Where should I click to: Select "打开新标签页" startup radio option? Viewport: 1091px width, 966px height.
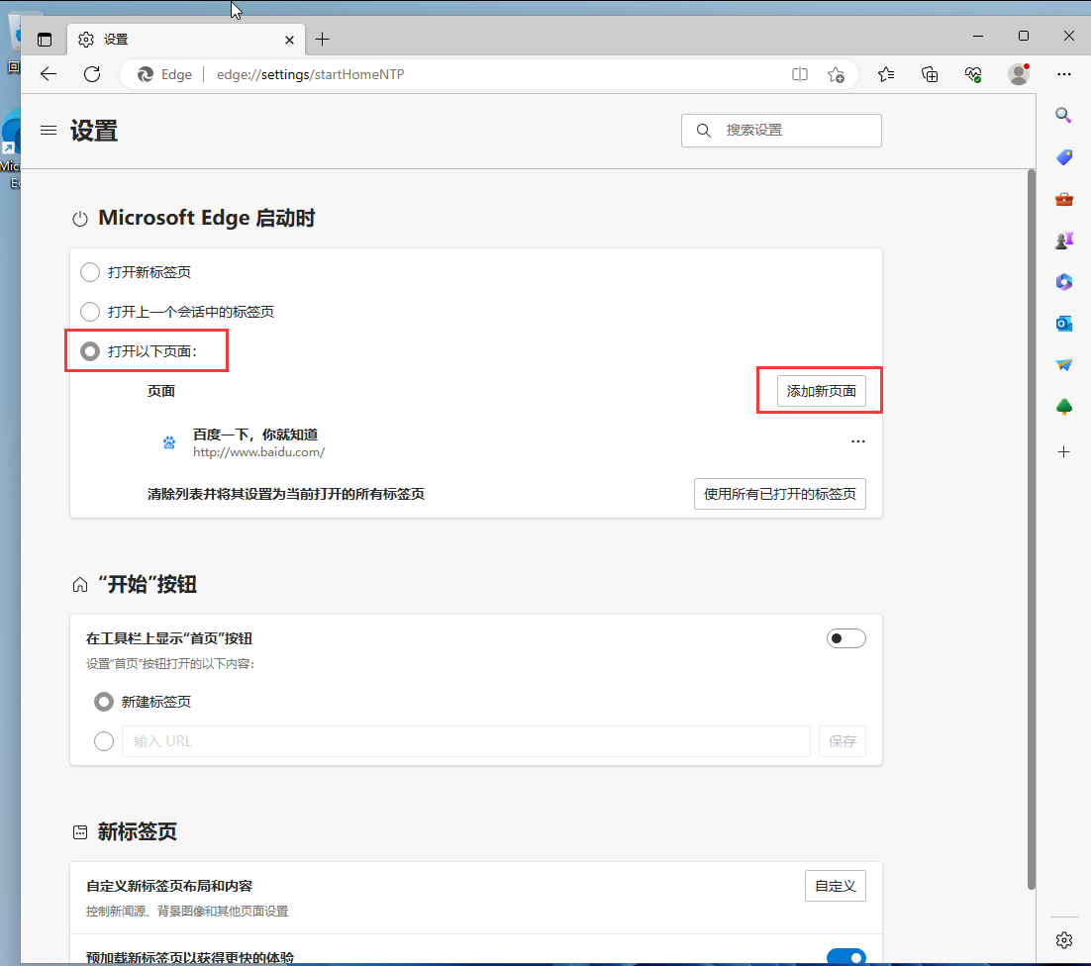coord(90,272)
